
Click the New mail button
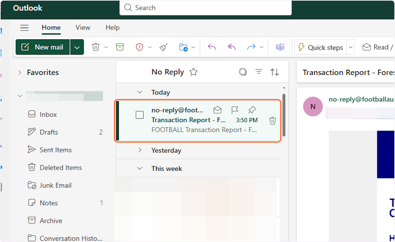pos(43,47)
